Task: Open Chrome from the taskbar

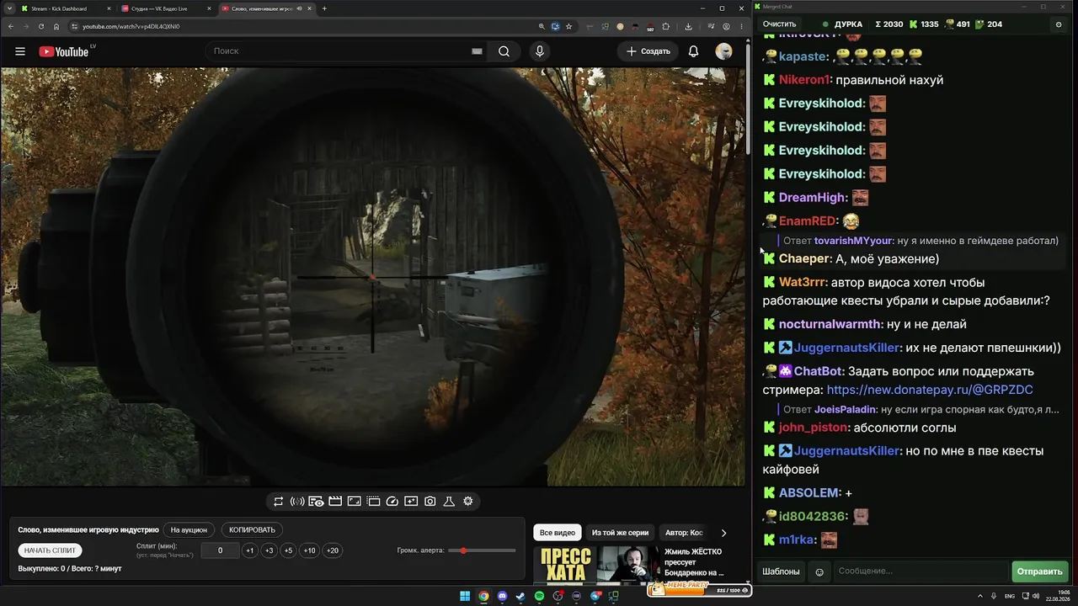Action: (483, 596)
